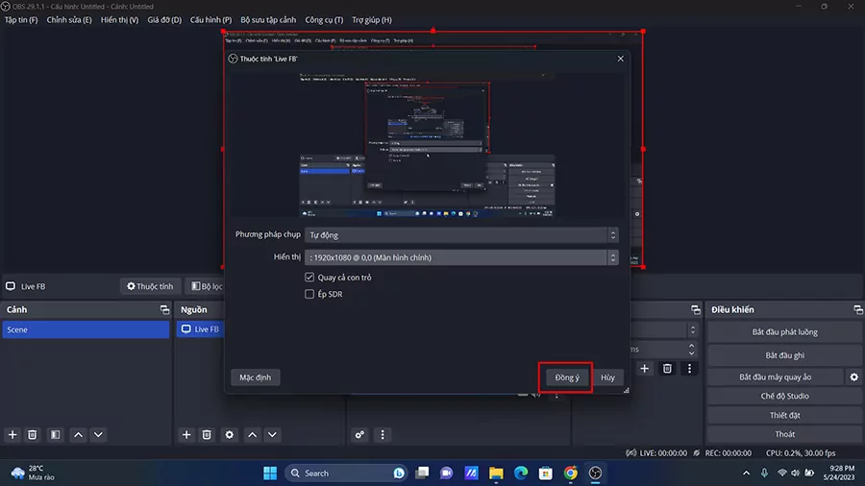Click Bắt đầu máy quay ảo button

click(775, 377)
